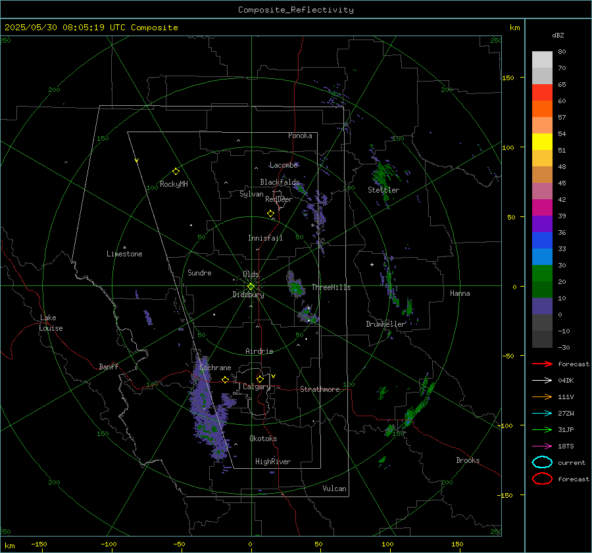The width and height of the screenshot is (592, 553).
Task: Select the bright yellow legend swatch
Action: (542, 141)
